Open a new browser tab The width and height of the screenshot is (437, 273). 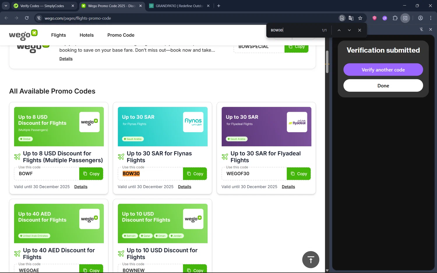(x=219, y=6)
